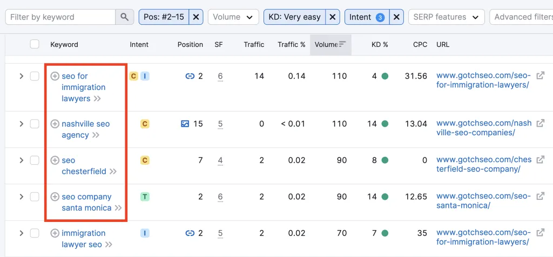
Task: Open the Volume filter dropdown
Action: (233, 17)
